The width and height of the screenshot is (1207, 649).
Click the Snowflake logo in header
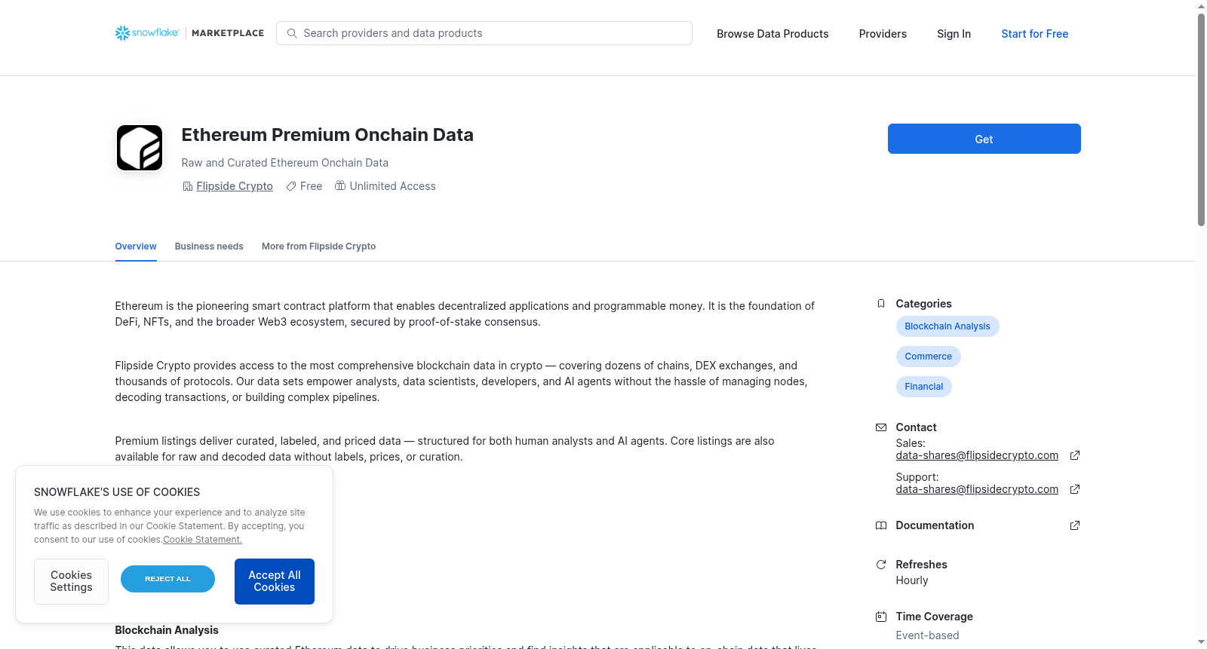click(147, 33)
